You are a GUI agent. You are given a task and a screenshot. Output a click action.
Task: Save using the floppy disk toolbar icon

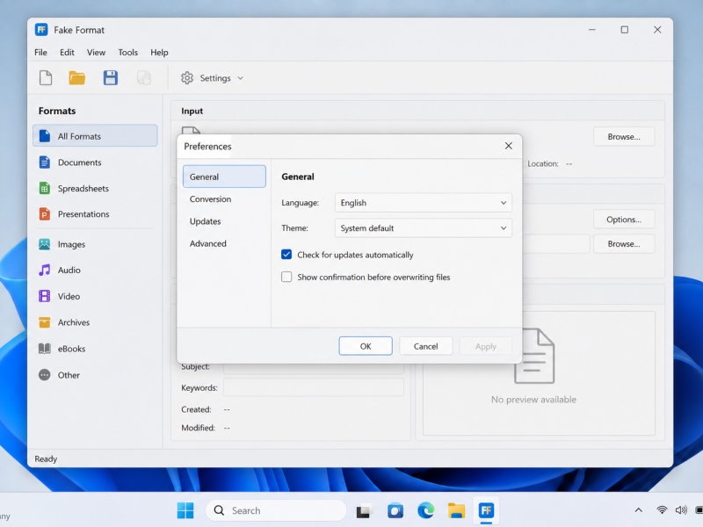[111, 78]
